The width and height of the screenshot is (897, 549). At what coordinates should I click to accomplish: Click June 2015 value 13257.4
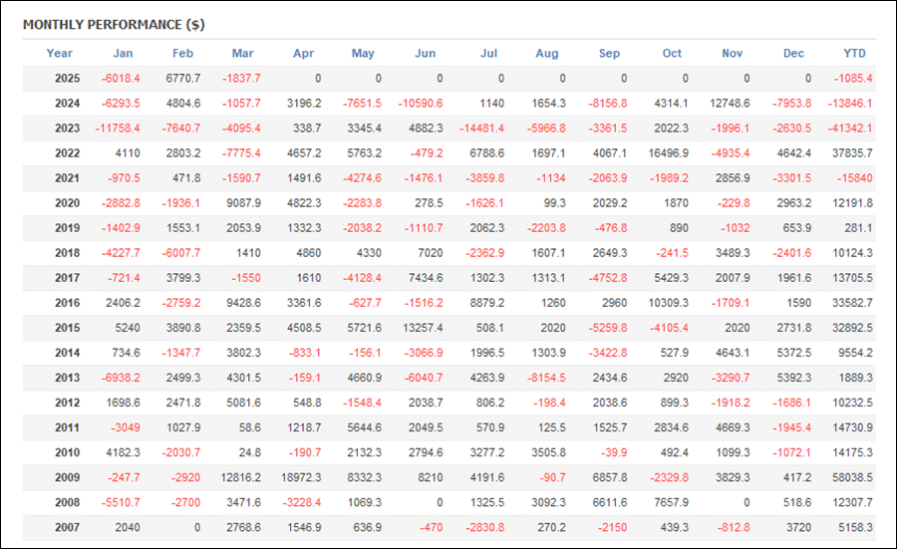[423, 328]
